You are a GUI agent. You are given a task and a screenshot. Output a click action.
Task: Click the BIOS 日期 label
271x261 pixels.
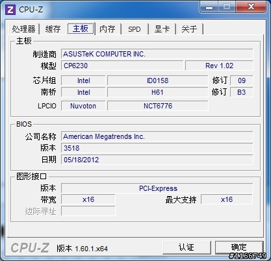click(49, 160)
